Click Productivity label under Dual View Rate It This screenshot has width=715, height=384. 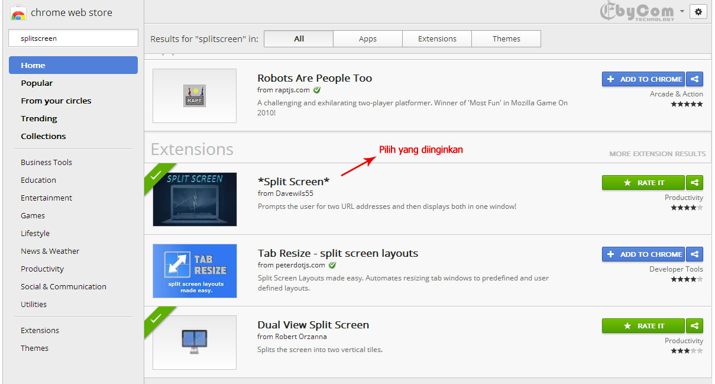point(684,341)
